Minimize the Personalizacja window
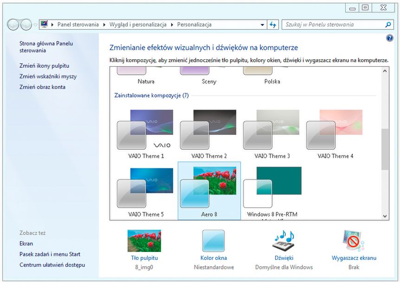This screenshot has height=283, width=400. pos(352,8)
